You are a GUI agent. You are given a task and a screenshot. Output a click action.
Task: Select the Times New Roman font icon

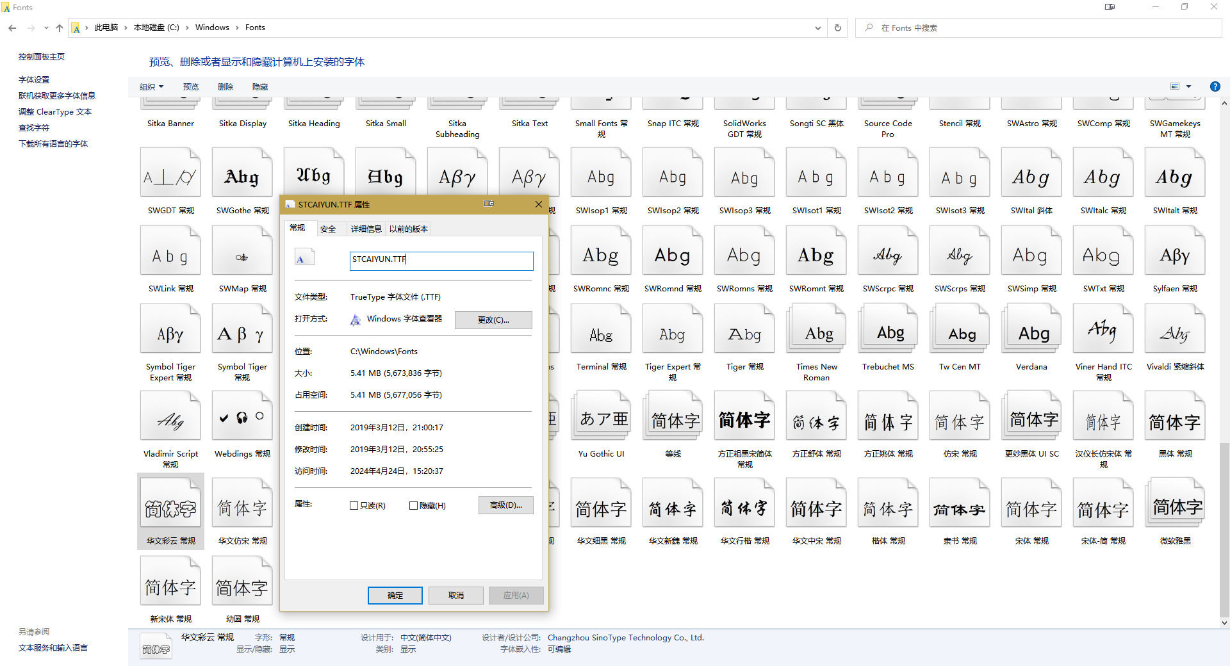[x=816, y=329]
